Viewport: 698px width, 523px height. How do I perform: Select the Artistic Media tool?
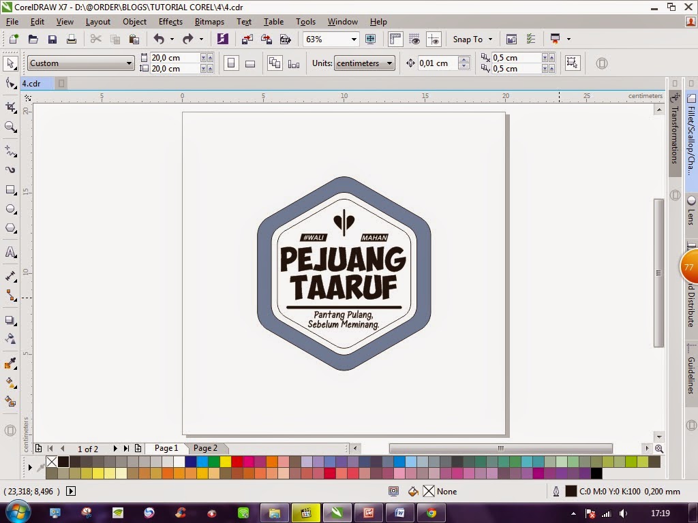[x=10, y=170]
